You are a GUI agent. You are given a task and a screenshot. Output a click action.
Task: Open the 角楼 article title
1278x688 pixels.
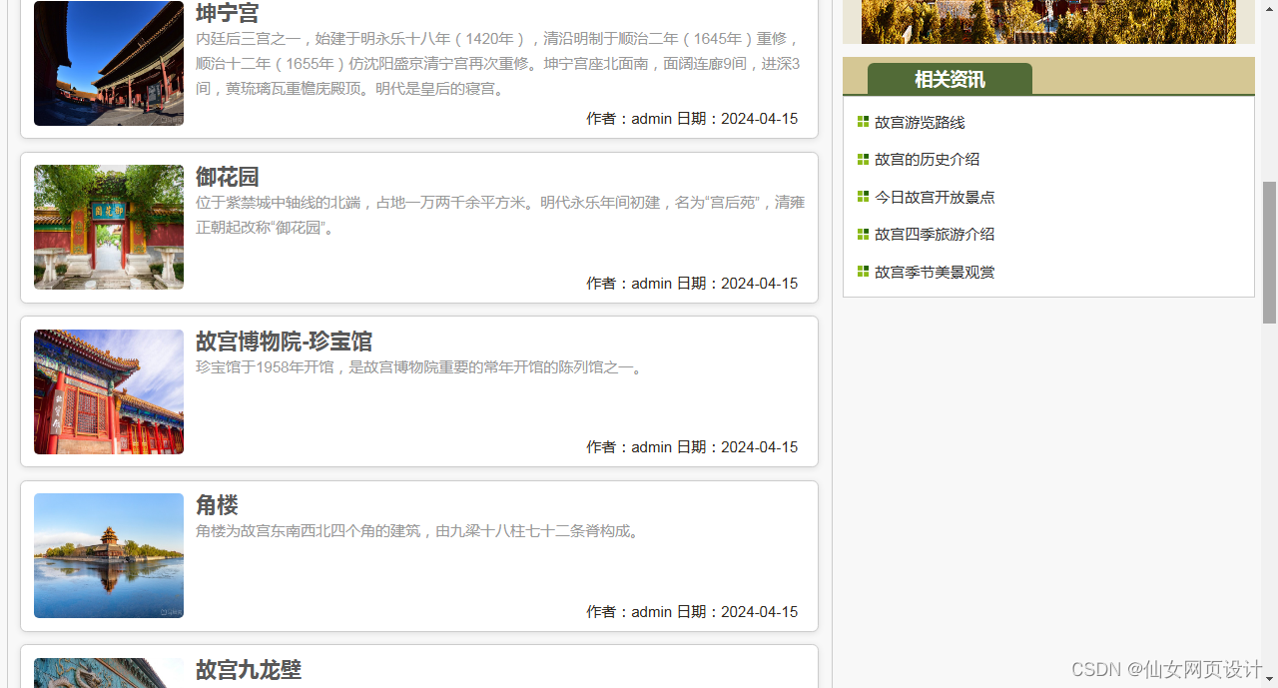217,505
